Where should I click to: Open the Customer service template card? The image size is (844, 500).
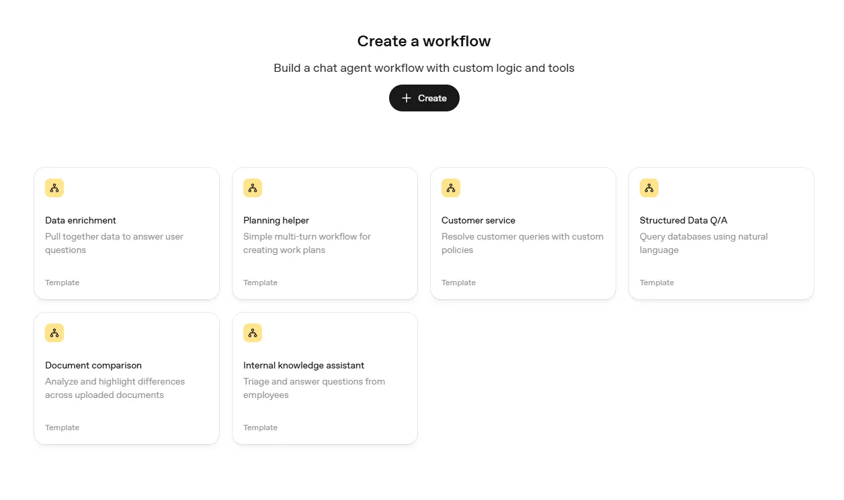tap(523, 233)
